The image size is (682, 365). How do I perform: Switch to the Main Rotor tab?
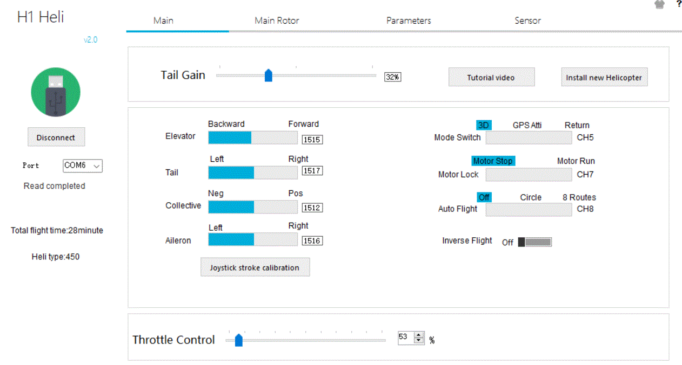[277, 20]
